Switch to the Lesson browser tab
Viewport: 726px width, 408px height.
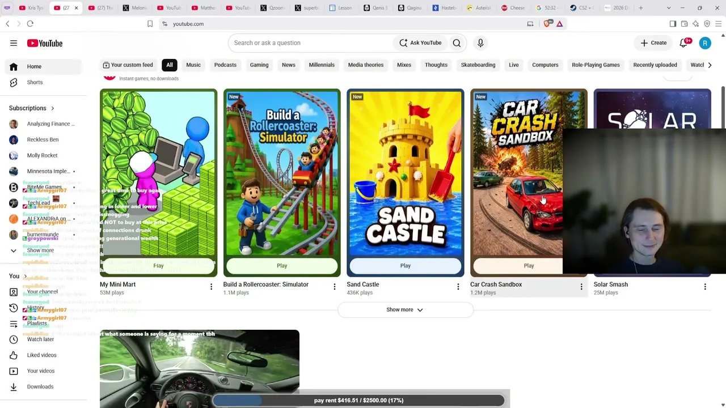[341, 8]
